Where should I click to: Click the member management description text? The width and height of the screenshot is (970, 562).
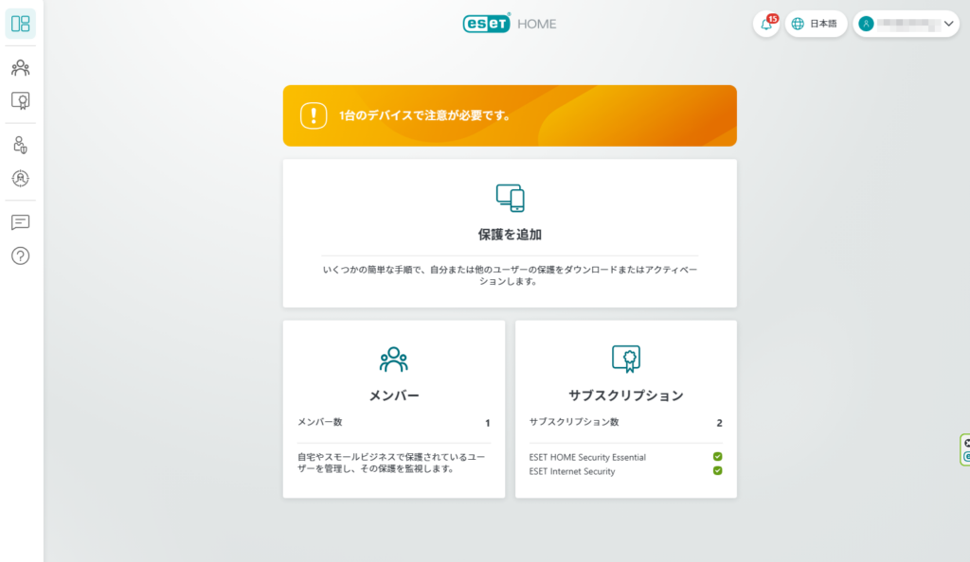point(391,463)
